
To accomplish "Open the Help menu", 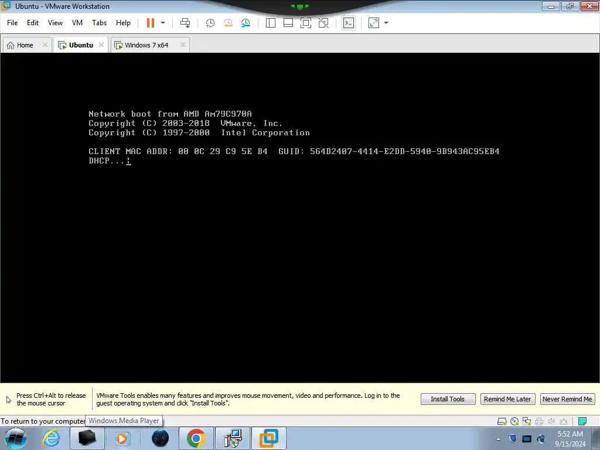I will (123, 23).
